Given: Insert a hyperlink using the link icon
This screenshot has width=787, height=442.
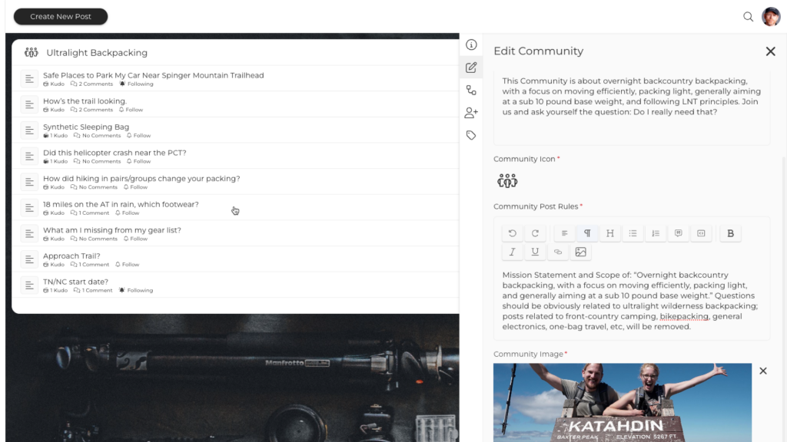Looking at the screenshot, I should pos(558,252).
